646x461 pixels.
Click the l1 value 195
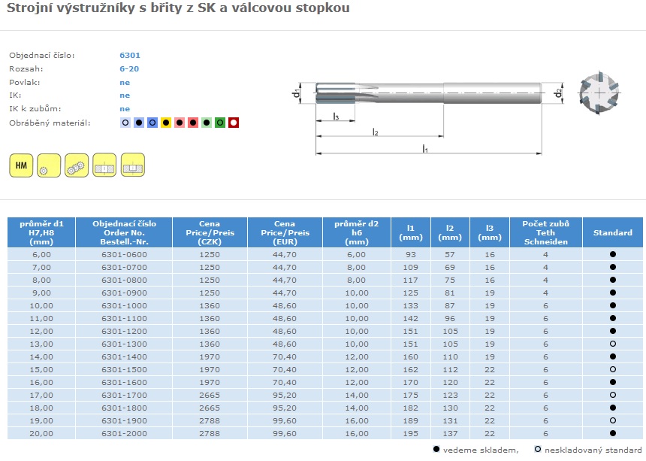tap(411, 433)
